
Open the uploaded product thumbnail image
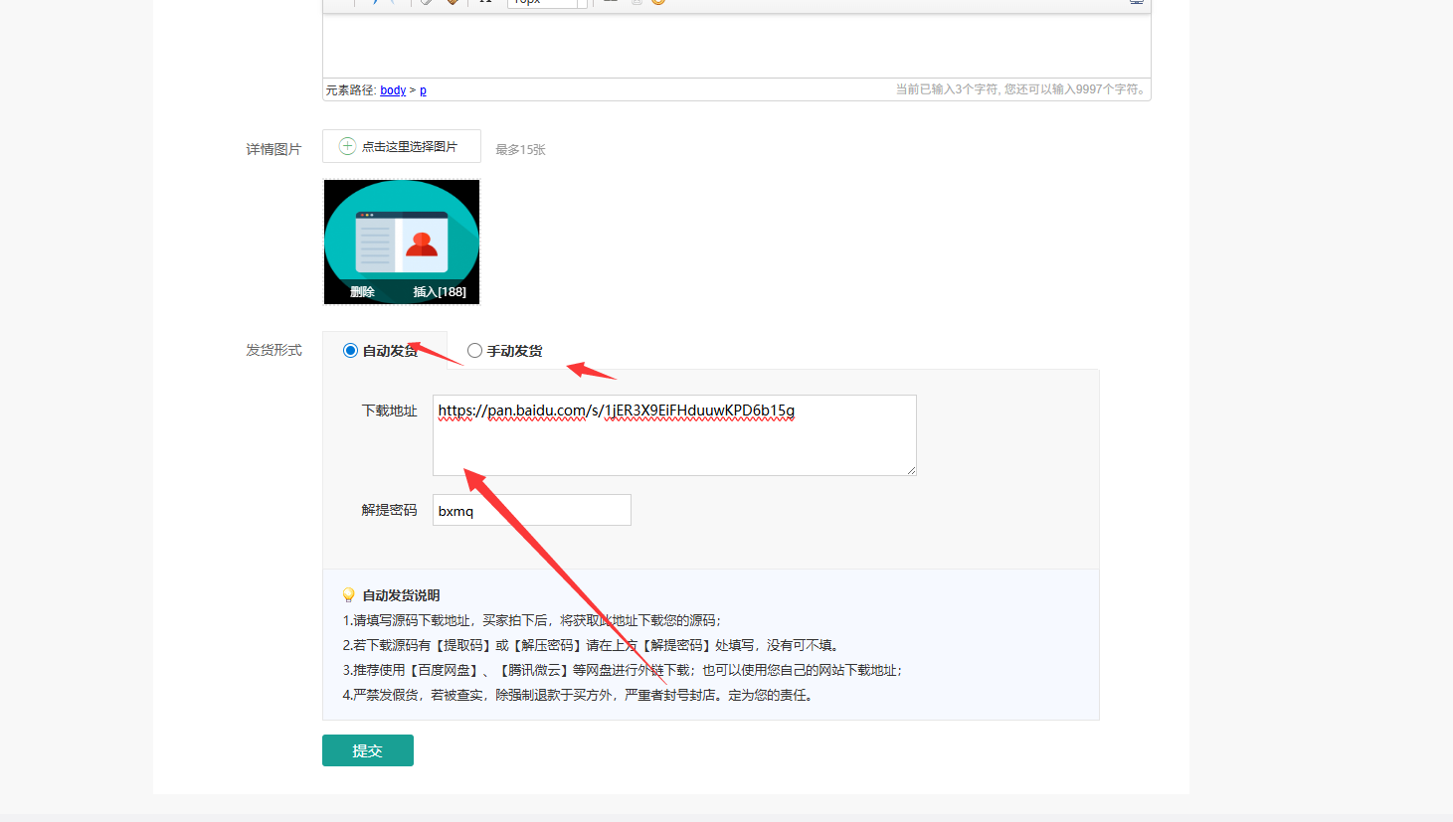(402, 232)
